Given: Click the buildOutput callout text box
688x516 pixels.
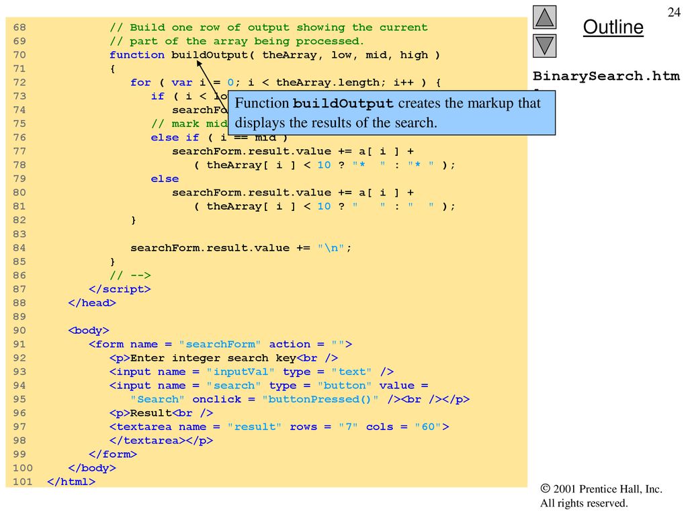Looking at the screenshot, I should (392, 113).
